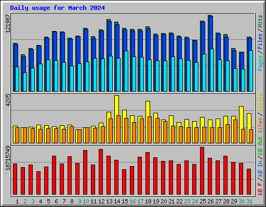Click the green day 3 label

33,201
